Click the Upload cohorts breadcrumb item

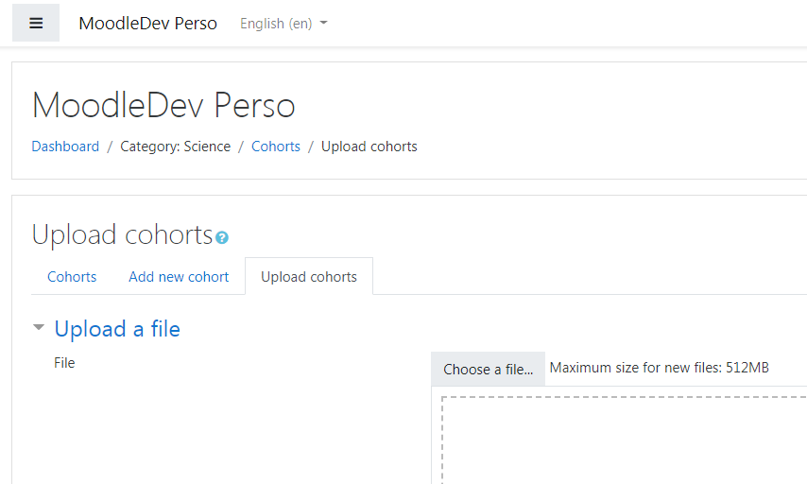369,147
